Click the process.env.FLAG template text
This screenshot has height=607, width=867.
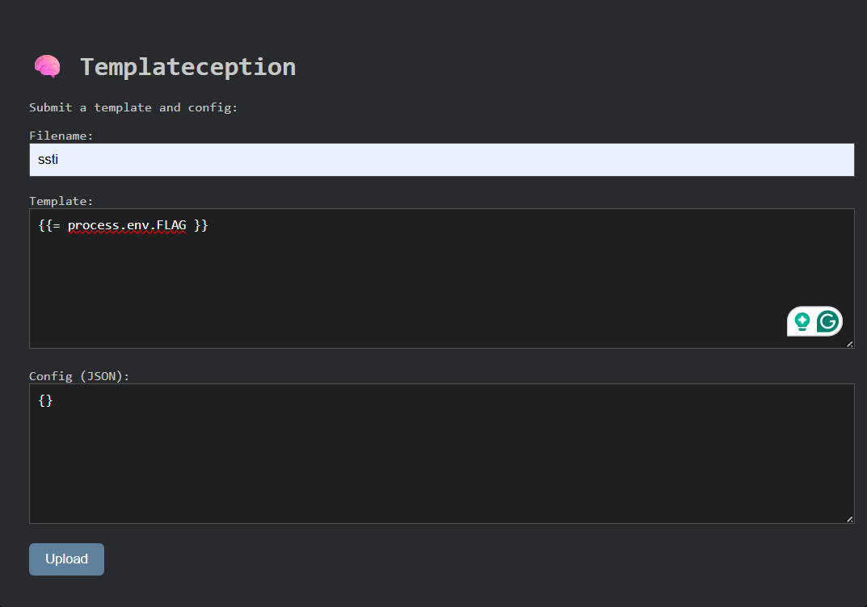(127, 224)
